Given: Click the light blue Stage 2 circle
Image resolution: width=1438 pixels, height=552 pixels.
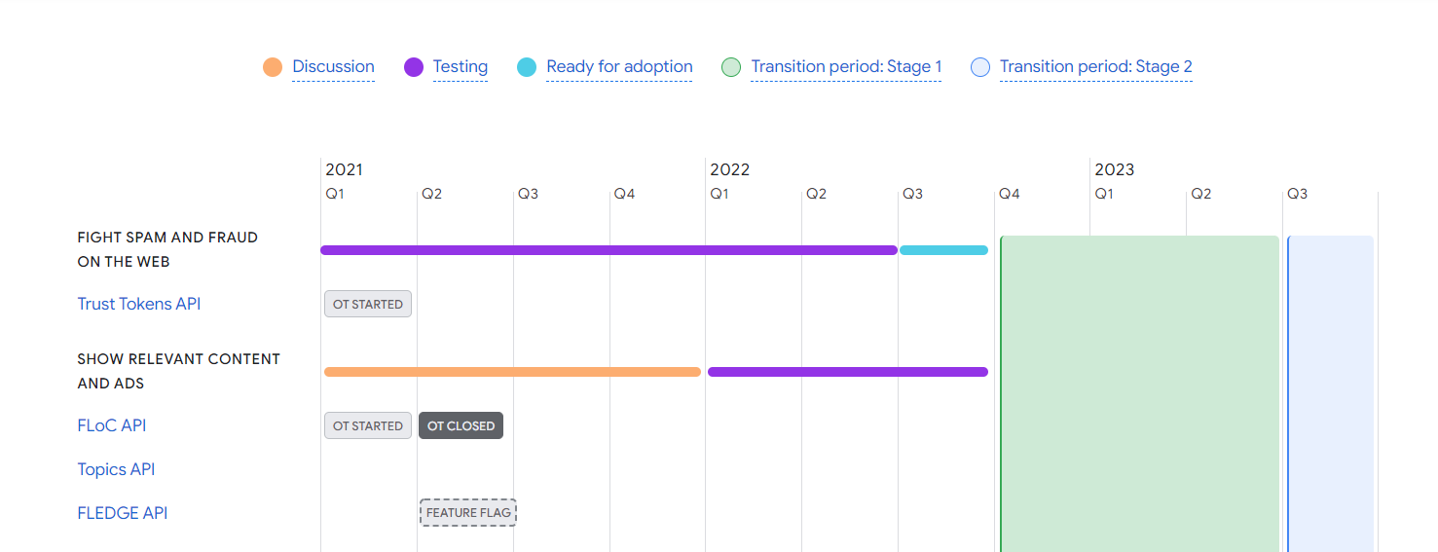Looking at the screenshot, I should point(980,67).
